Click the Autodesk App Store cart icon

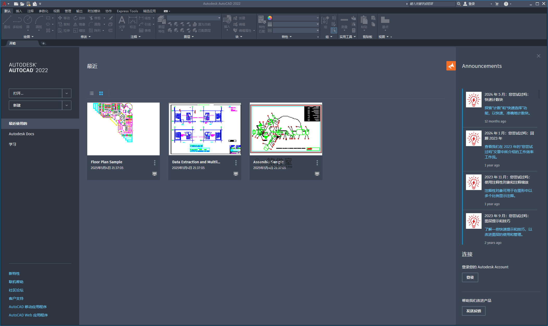click(497, 4)
